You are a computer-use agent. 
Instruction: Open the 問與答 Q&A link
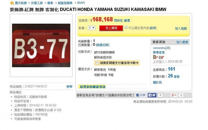coord(118,21)
